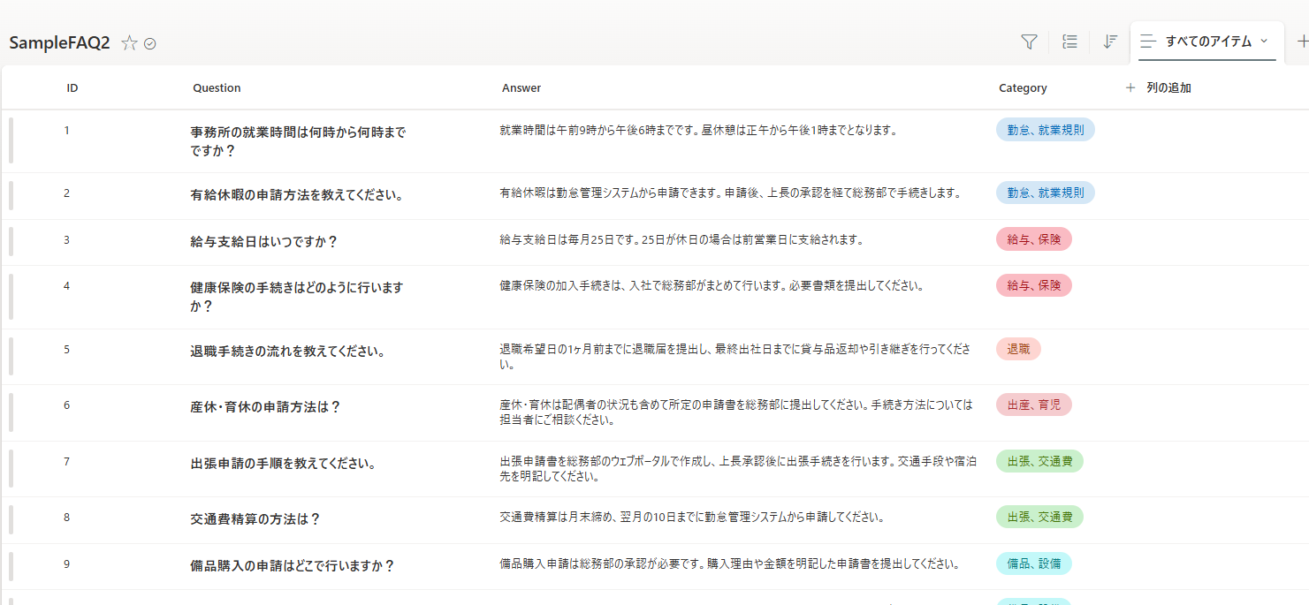The height and width of the screenshot is (605, 1309).
Task: Select answer 交通費精算は月末締め
Action: click(555, 518)
